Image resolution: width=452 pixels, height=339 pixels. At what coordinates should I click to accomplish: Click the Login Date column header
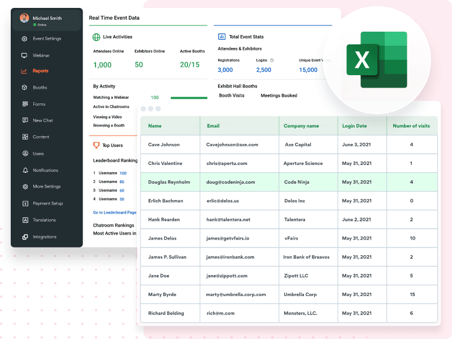tap(362, 126)
